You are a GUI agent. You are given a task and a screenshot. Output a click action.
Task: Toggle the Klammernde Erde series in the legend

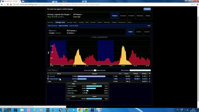click(x=102, y=37)
